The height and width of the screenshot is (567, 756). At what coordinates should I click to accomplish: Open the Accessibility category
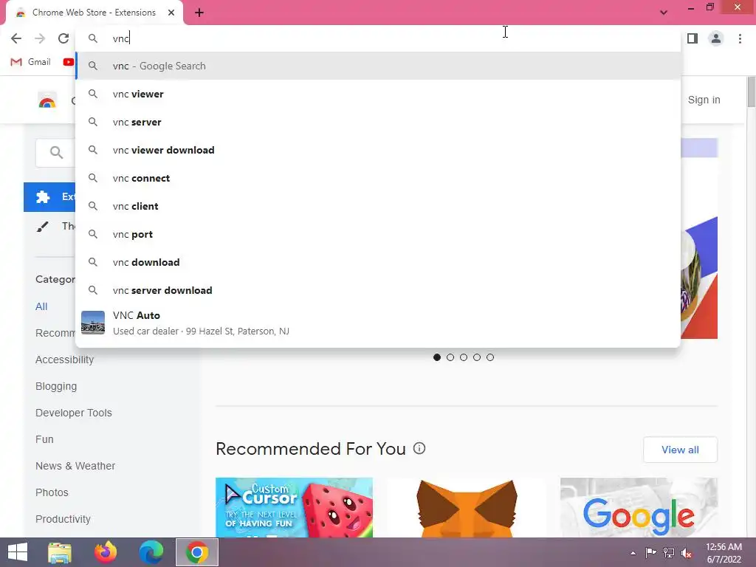[65, 360]
